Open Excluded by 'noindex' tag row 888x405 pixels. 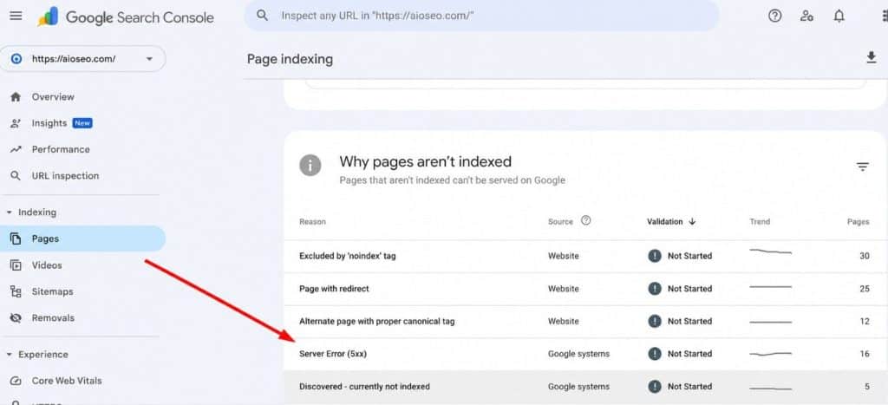click(585, 256)
